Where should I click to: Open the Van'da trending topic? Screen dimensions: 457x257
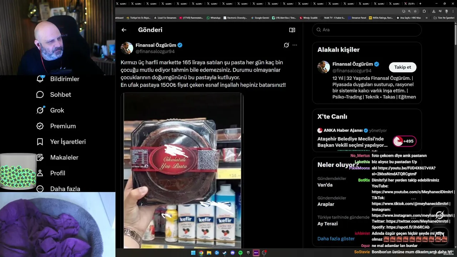coord(325,185)
